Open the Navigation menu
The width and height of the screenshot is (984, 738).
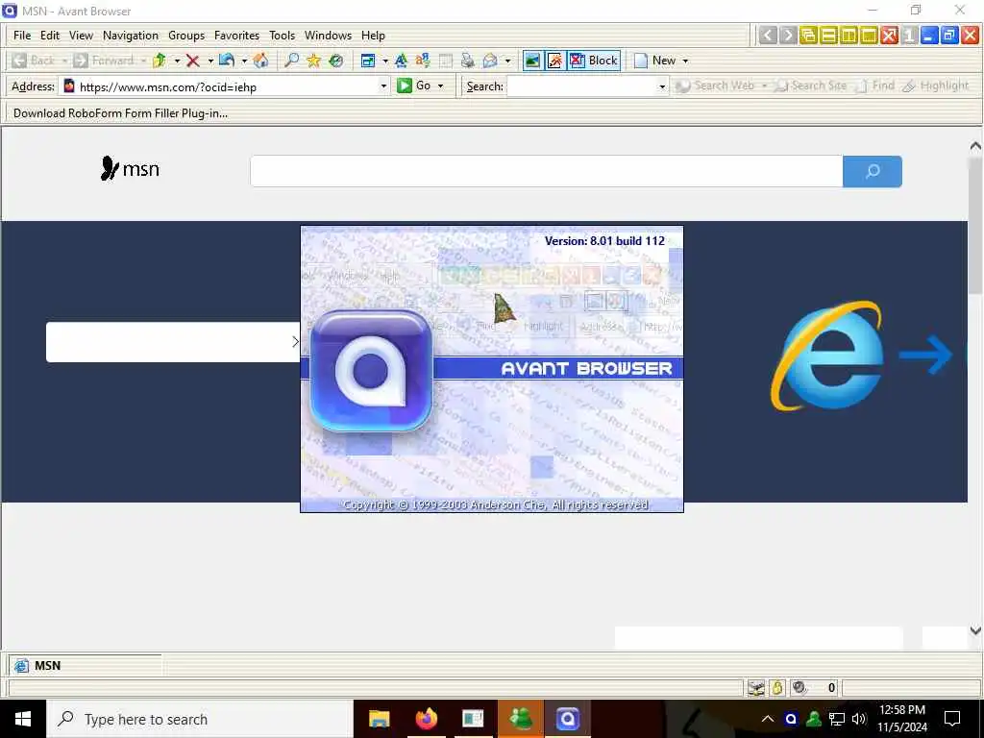click(x=131, y=36)
